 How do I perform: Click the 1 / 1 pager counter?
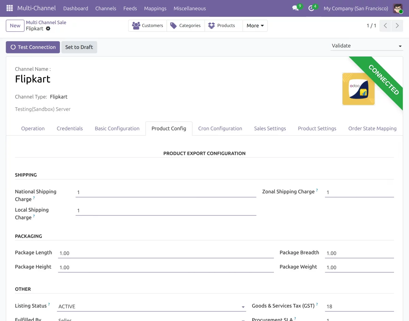point(371,26)
